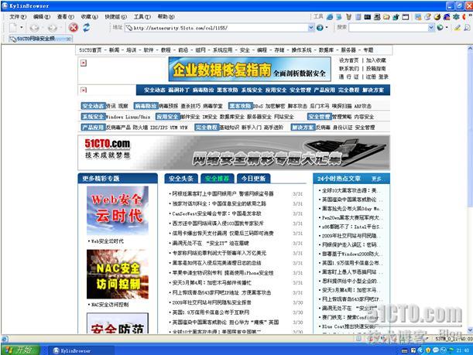Click 漏洞补丁 in blue navigation bar
Image resolution: width=473 pixels, height=355 pixels.
point(179,90)
